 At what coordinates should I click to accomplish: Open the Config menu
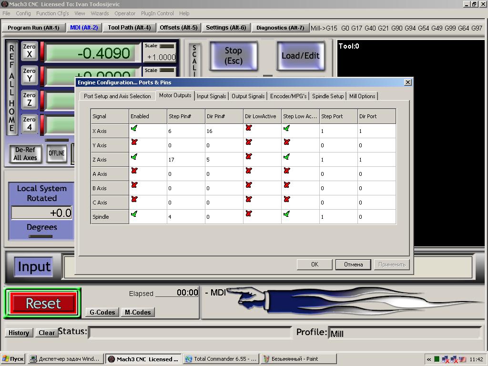[23, 13]
